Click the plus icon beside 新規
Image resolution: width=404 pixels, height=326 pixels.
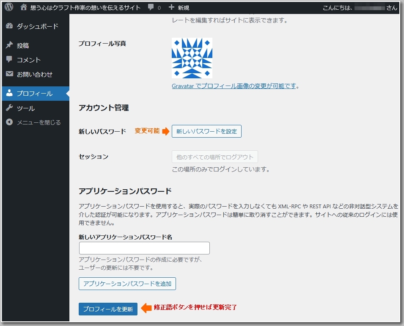pyautogui.click(x=171, y=8)
